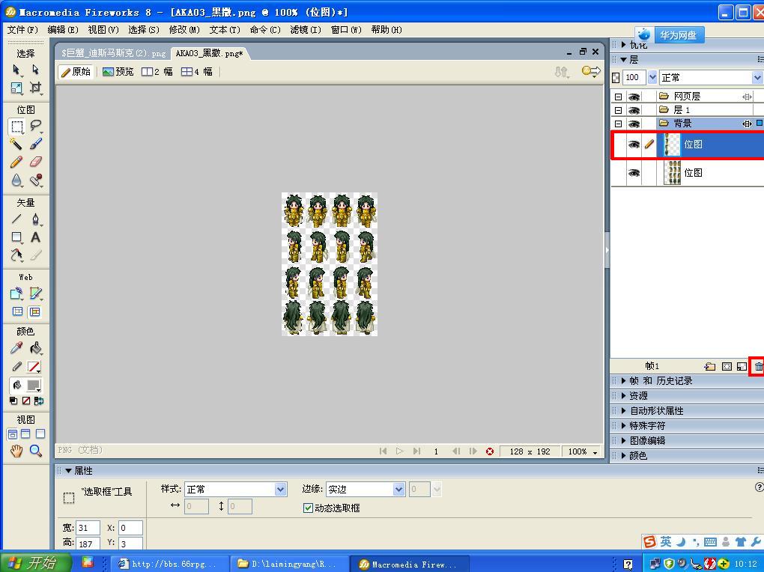Select the Magic Wand tool
Screen dimensions: 764x572
point(16,144)
